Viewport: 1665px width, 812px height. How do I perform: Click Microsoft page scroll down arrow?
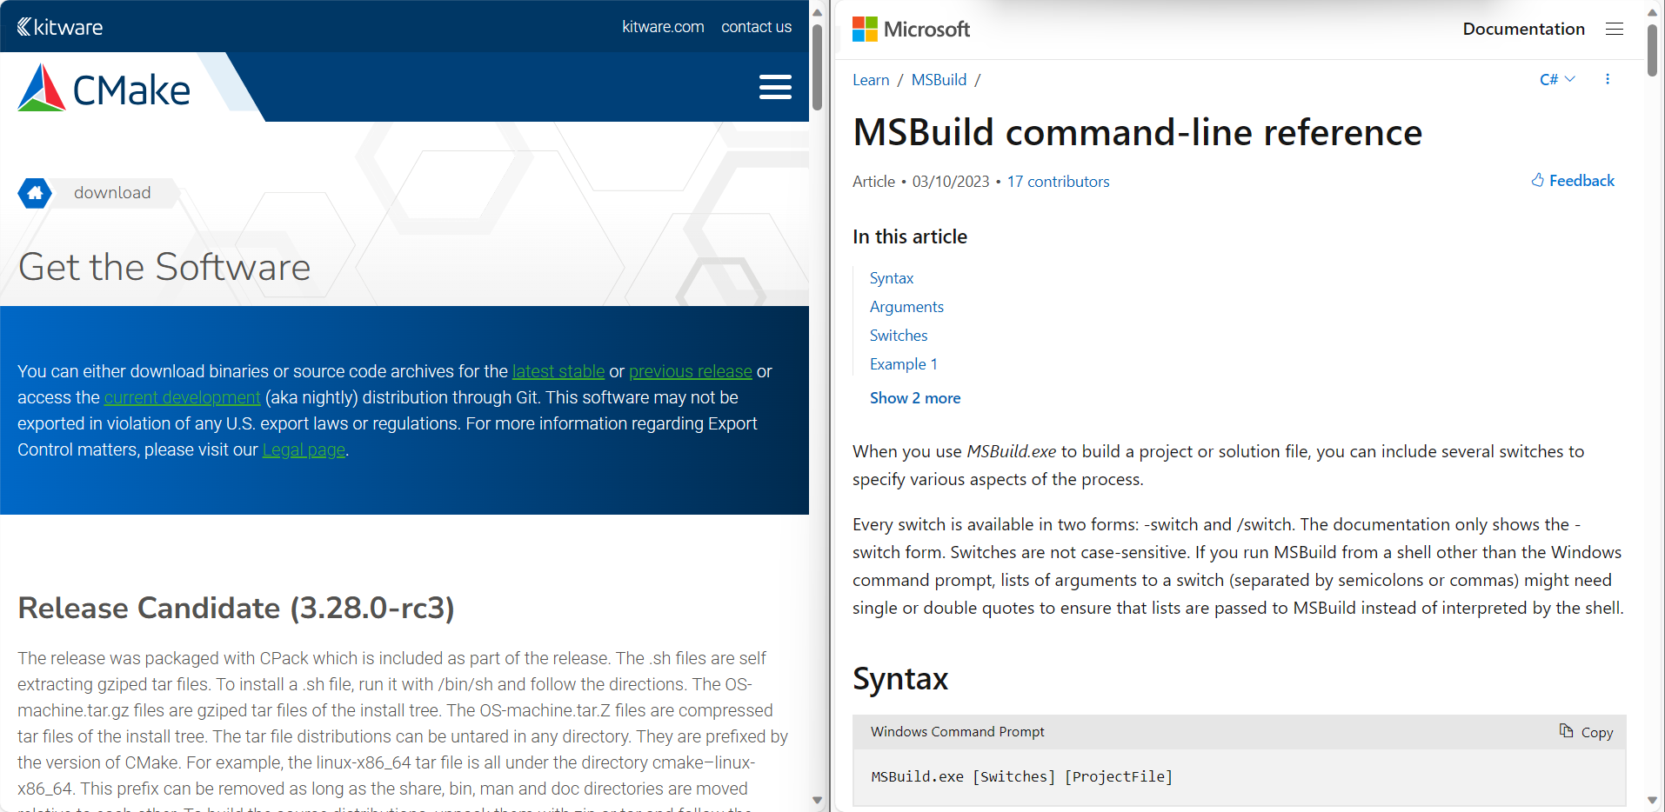(x=1652, y=800)
